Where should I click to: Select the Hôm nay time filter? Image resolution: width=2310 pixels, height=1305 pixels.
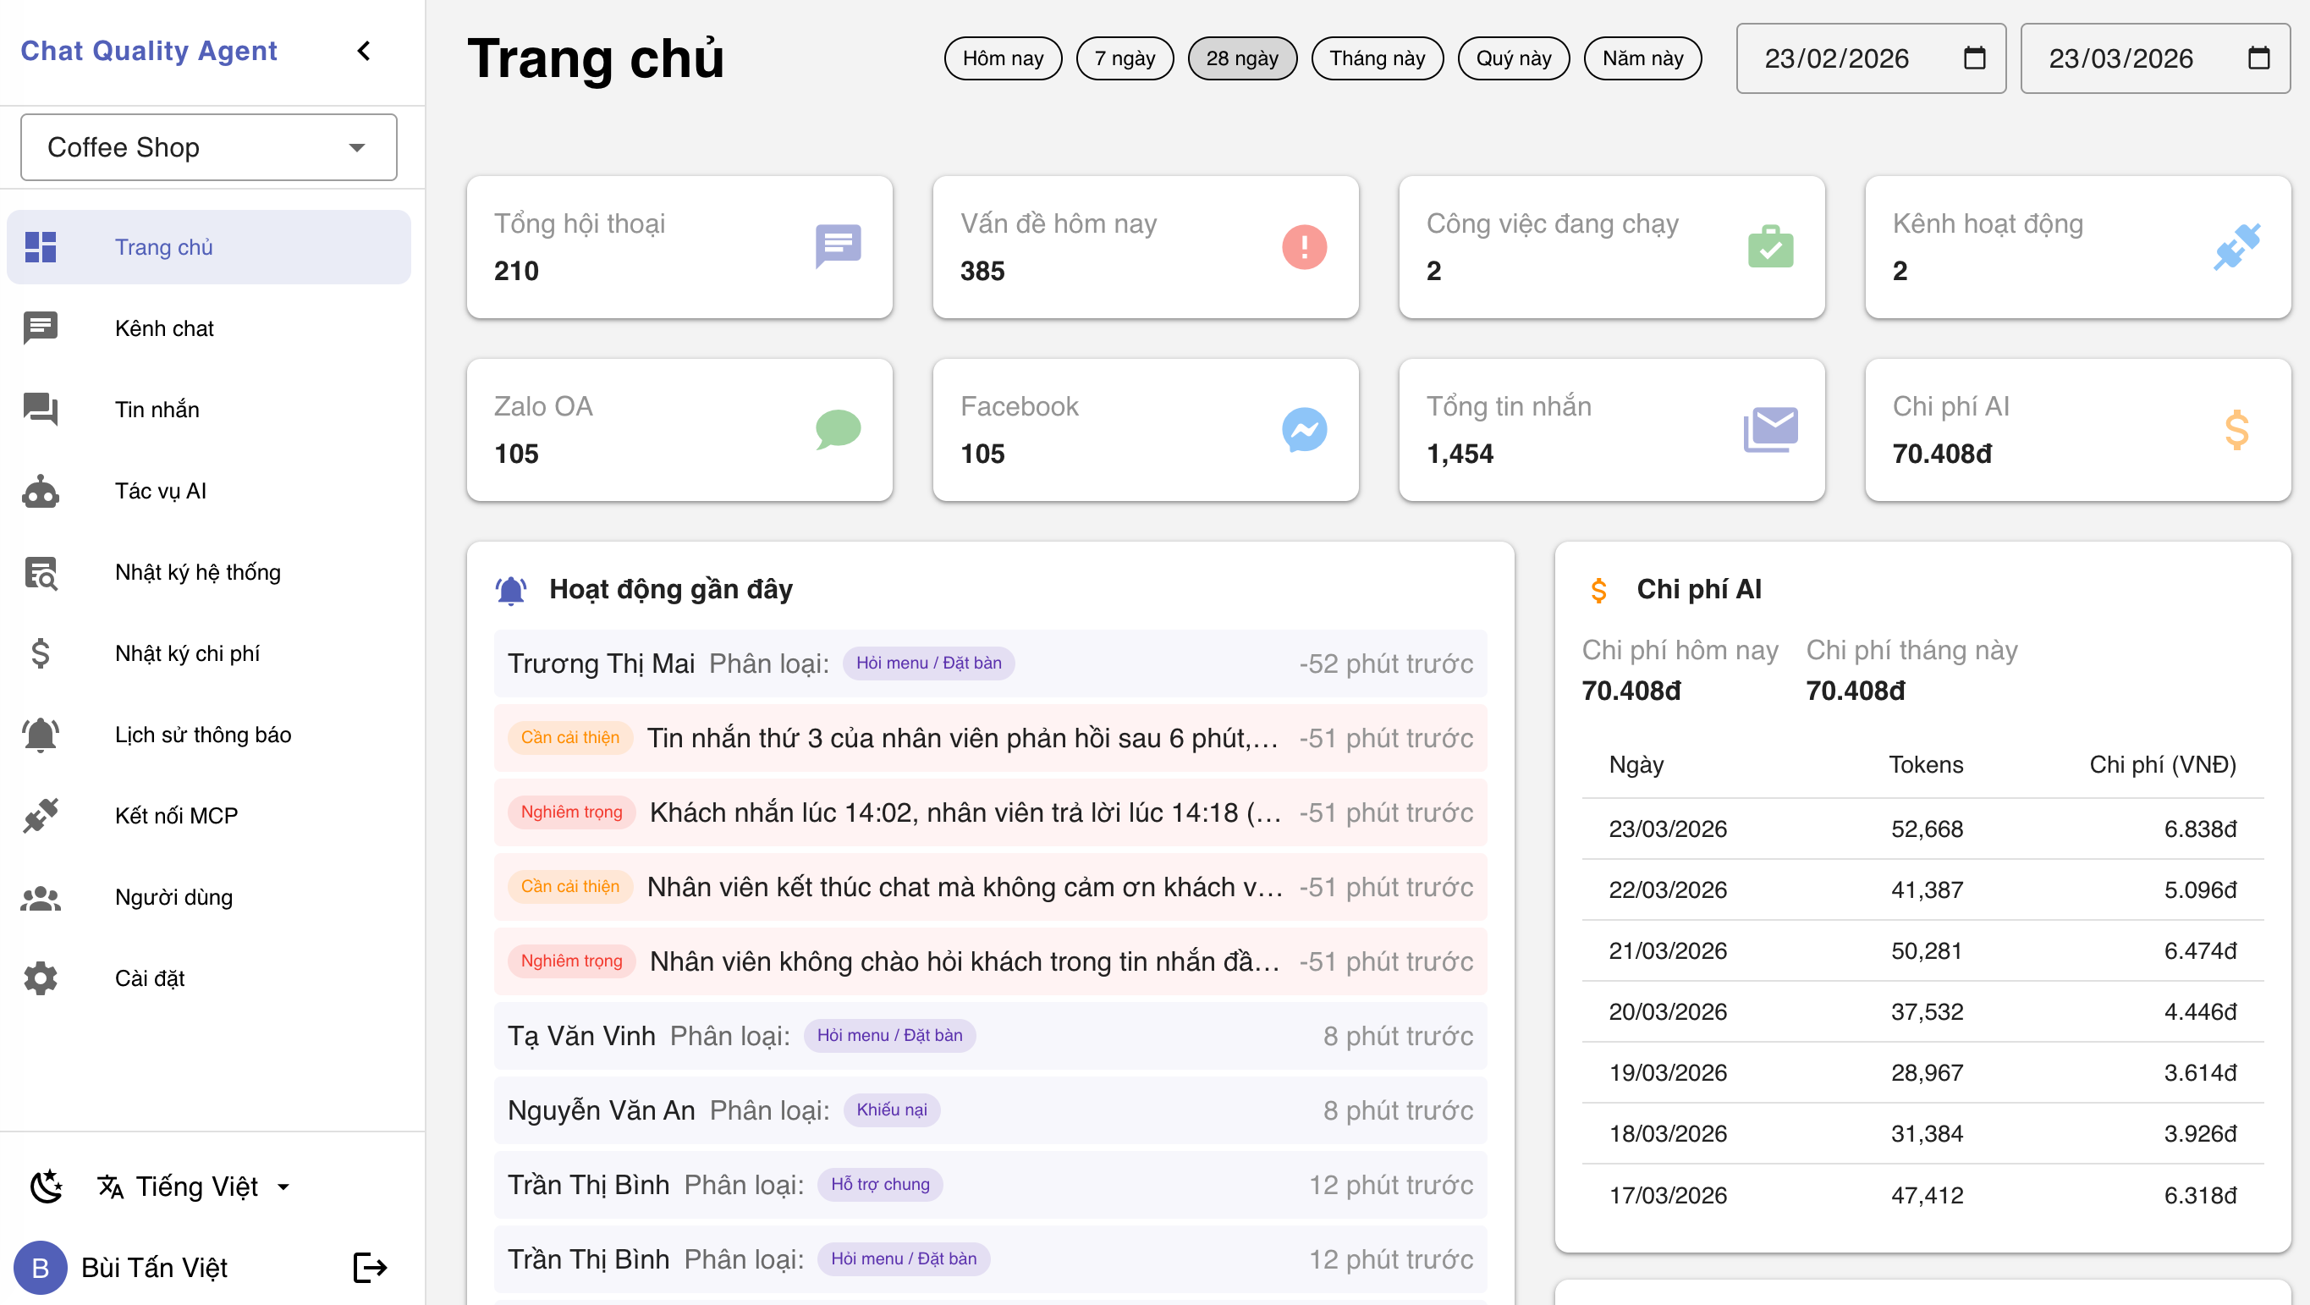pos(1003,58)
